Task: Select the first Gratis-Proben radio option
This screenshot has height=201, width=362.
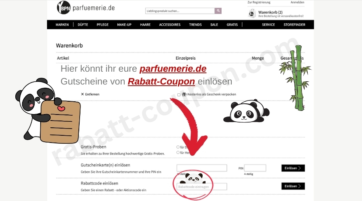Action: click(x=178, y=147)
